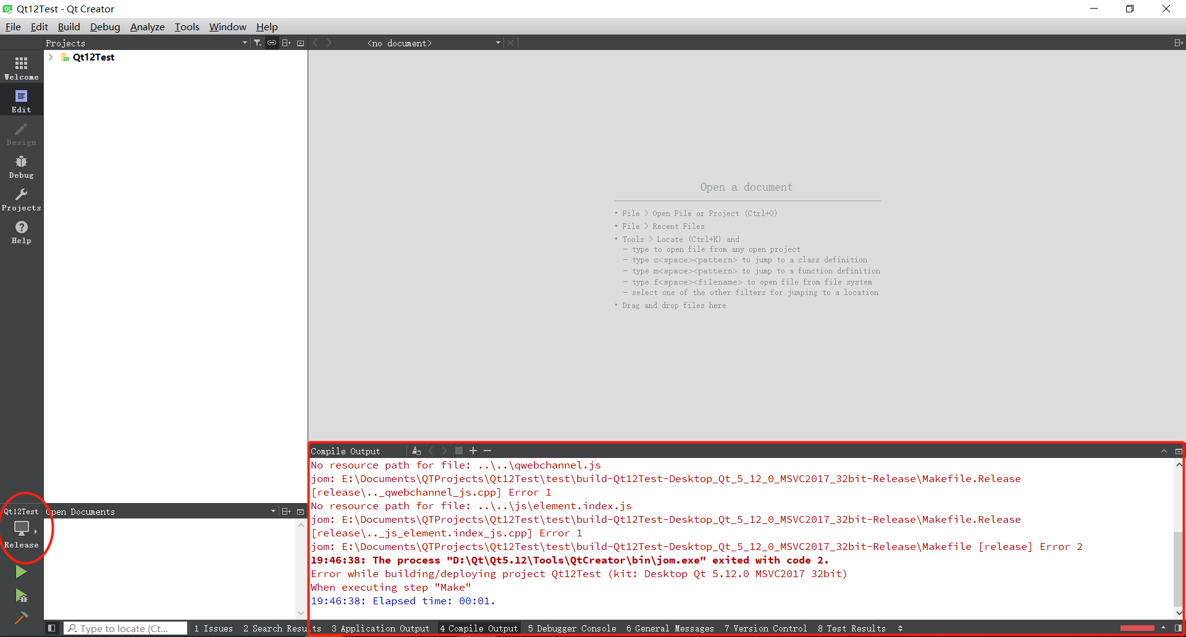Open the Design mode
1186x637 pixels.
(22, 133)
